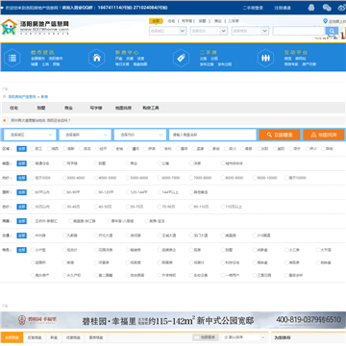
Task: Expand header 选择特色 feature dropdown
Action: tap(250, 31)
